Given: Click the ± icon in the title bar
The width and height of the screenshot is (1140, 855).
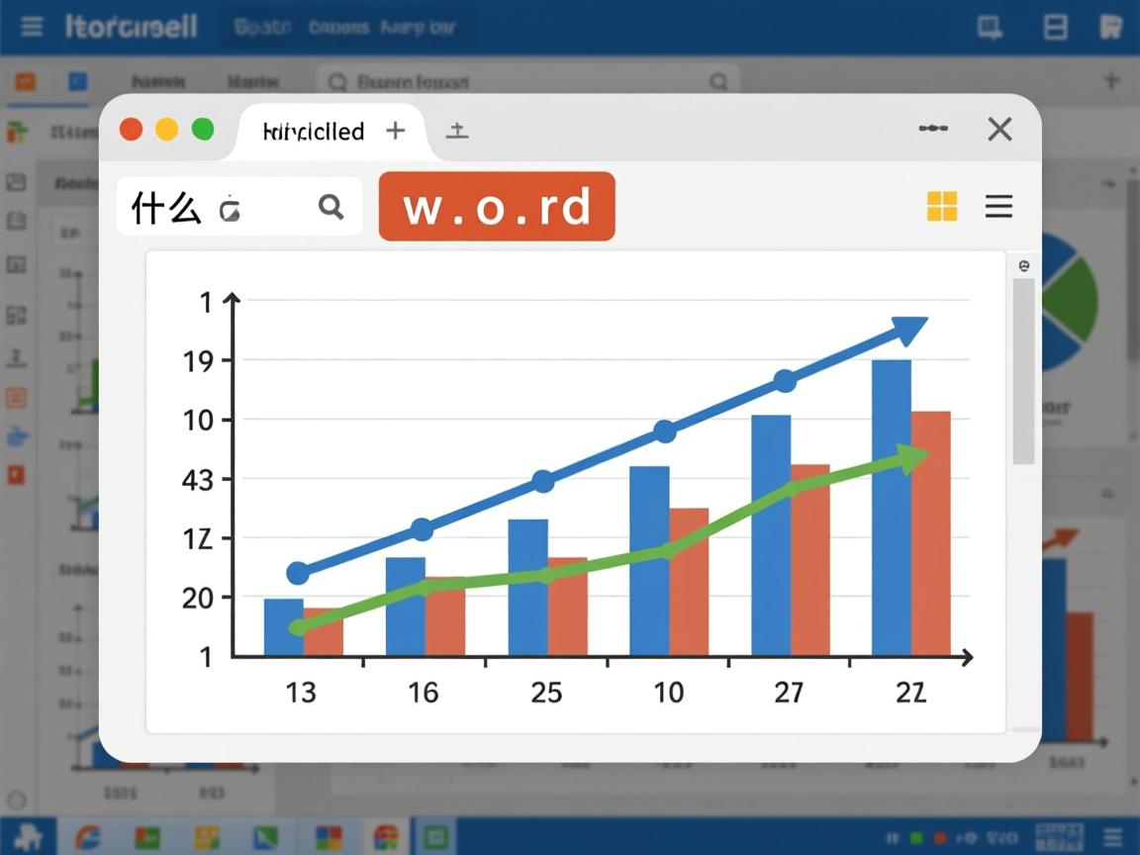Looking at the screenshot, I should tap(456, 131).
